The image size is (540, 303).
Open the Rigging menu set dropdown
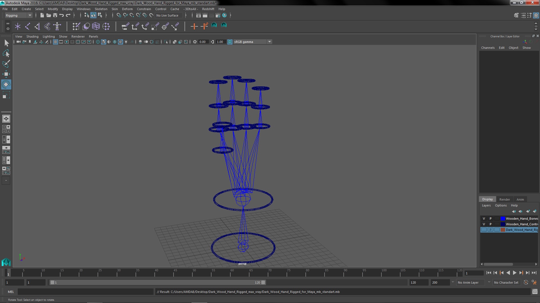30,15
